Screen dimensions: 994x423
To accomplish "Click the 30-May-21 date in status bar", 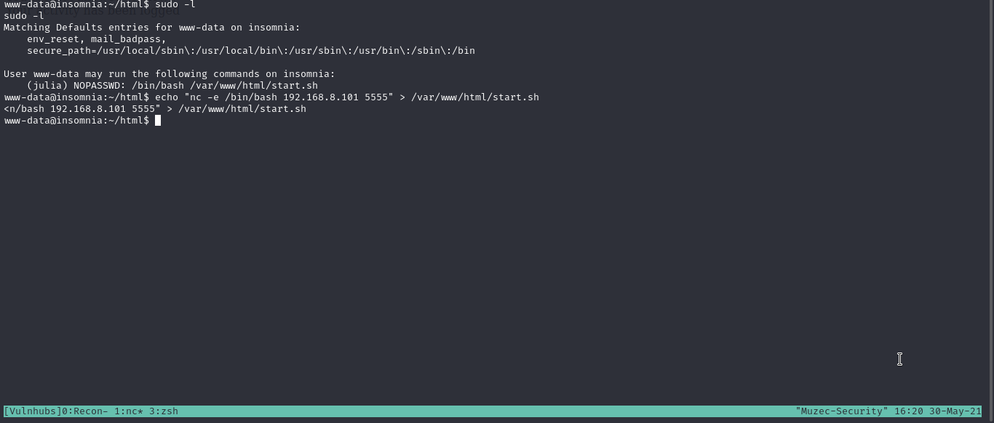I will pyautogui.click(x=955, y=411).
